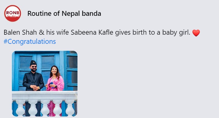Click the man's clasped hands with watch
Viewport: 219px width, 118px height.
(x=35, y=88)
